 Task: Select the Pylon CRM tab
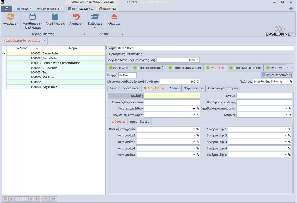119,68
